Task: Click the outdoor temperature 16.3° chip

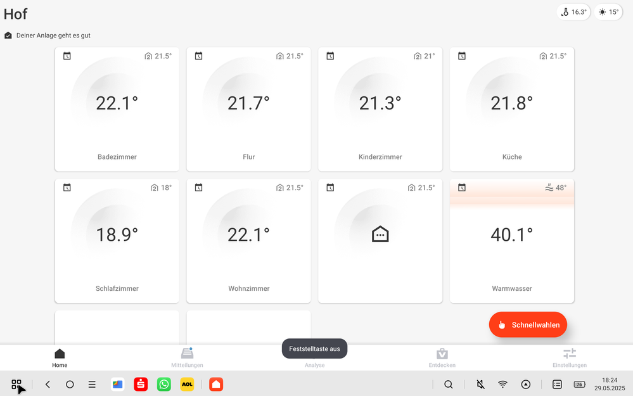Action: (573, 12)
